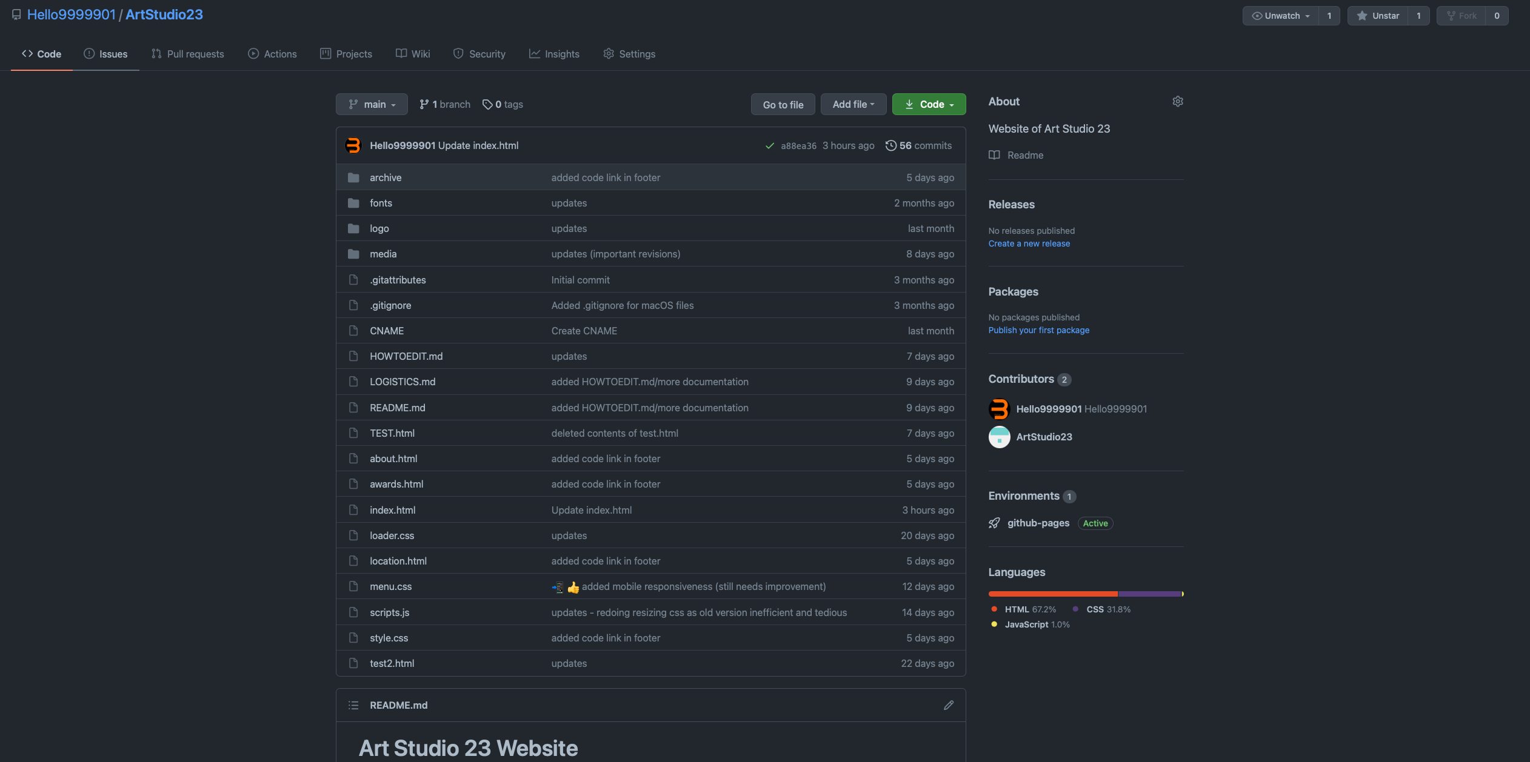Open the Pull requests tab
Image resolution: width=1530 pixels, height=762 pixels.
(187, 54)
